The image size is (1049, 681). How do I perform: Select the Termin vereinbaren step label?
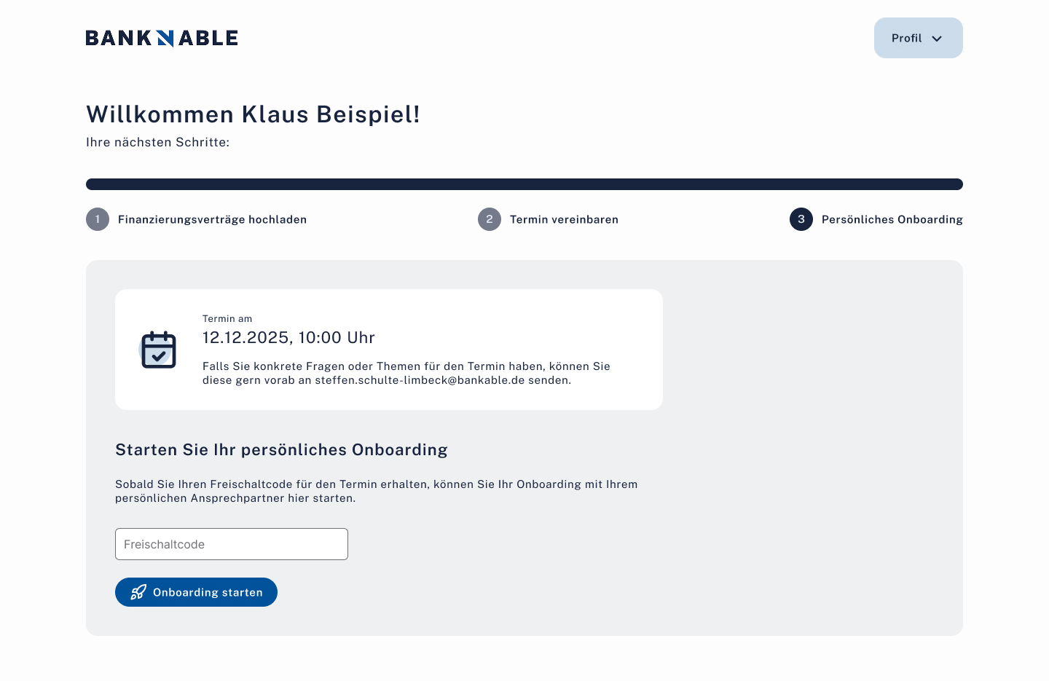pyautogui.click(x=564, y=219)
